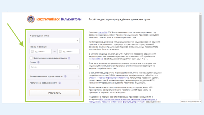
Task: Open the Регион dropdown list
Action: 55,67
